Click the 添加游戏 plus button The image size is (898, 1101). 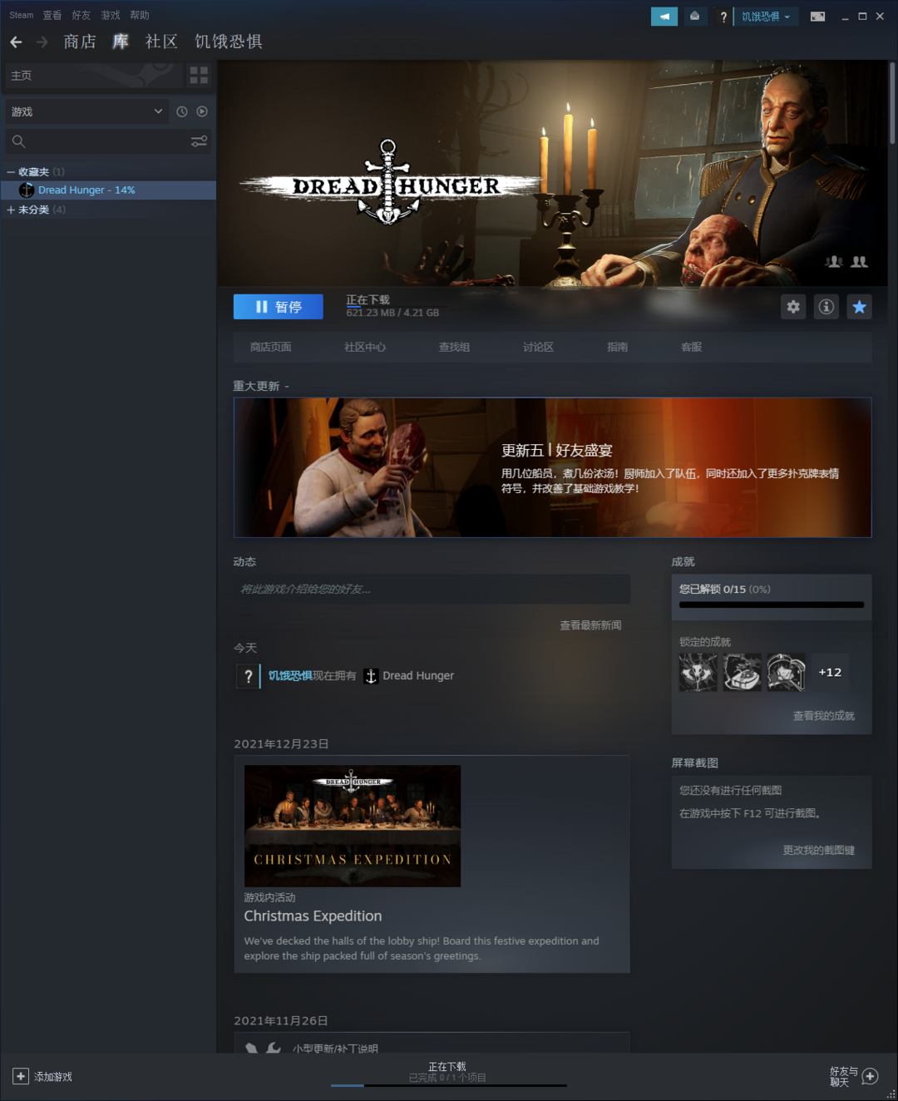pyautogui.click(x=21, y=1077)
